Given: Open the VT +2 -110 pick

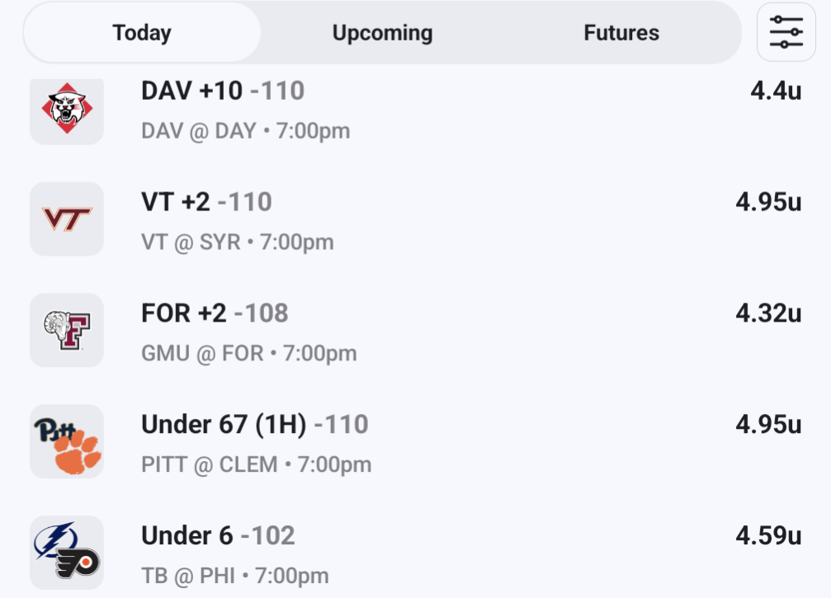Looking at the screenshot, I should pos(206,202).
